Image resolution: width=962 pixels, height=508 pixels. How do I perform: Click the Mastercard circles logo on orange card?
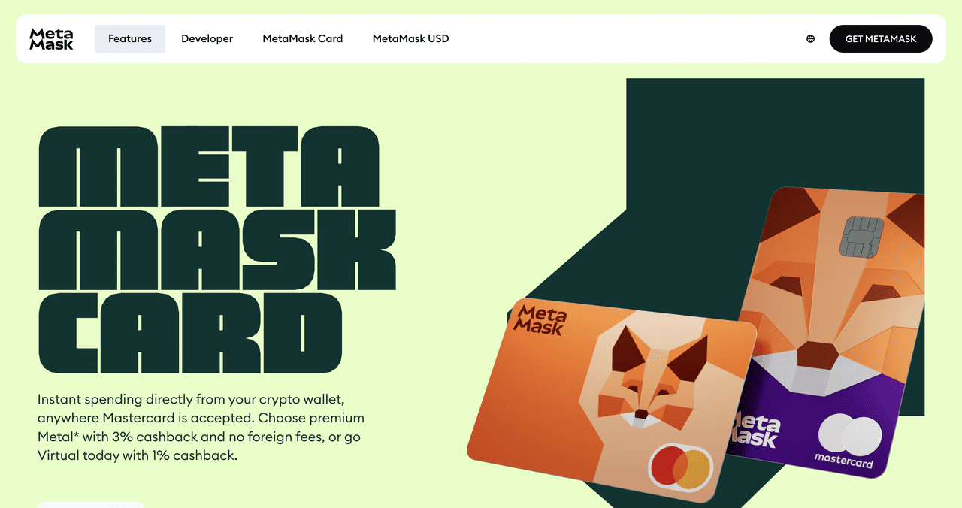pos(680,467)
